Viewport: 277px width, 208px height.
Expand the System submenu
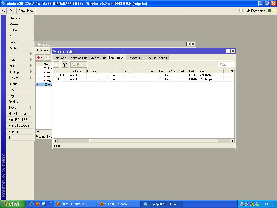pyautogui.click(x=31, y=78)
